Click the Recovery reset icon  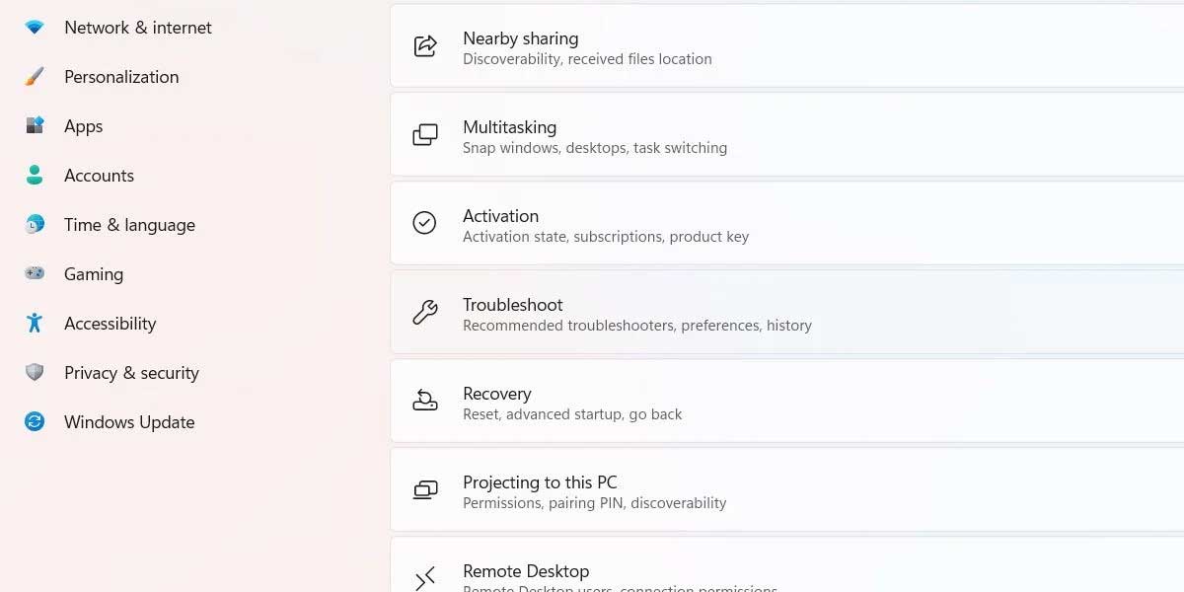coord(424,402)
